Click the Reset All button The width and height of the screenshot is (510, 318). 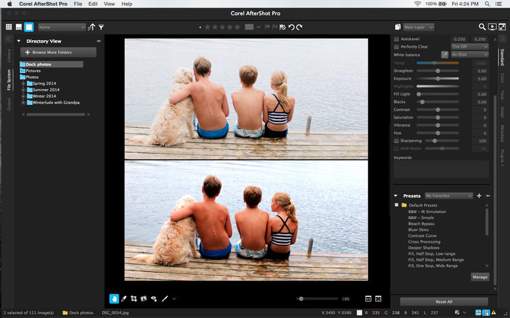coord(444,301)
